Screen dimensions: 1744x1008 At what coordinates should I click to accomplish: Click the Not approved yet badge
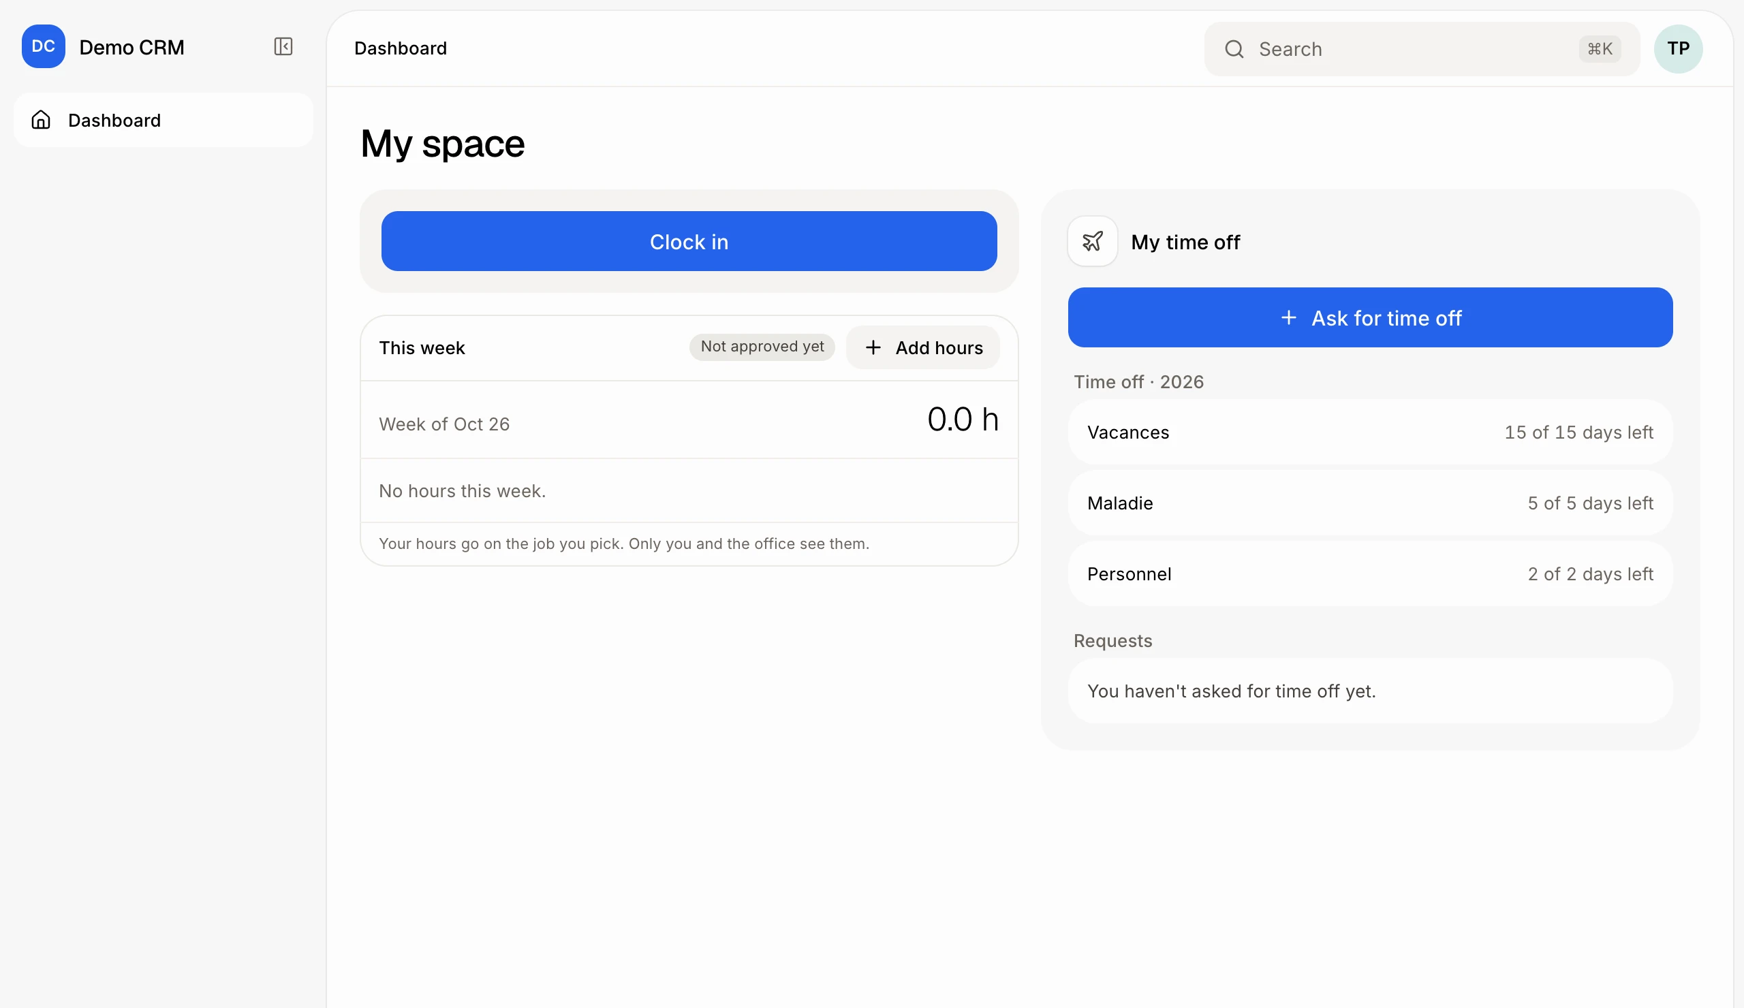tap(761, 347)
